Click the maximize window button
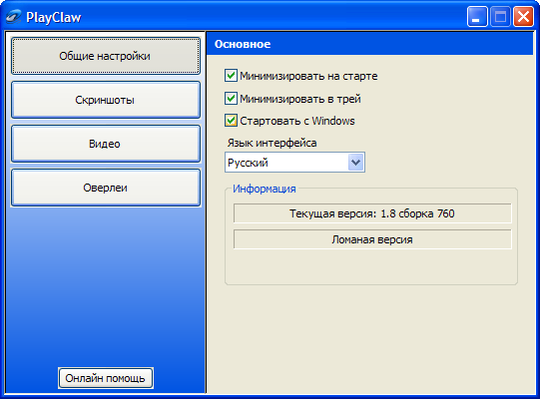The image size is (540, 399). pos(500,17)
